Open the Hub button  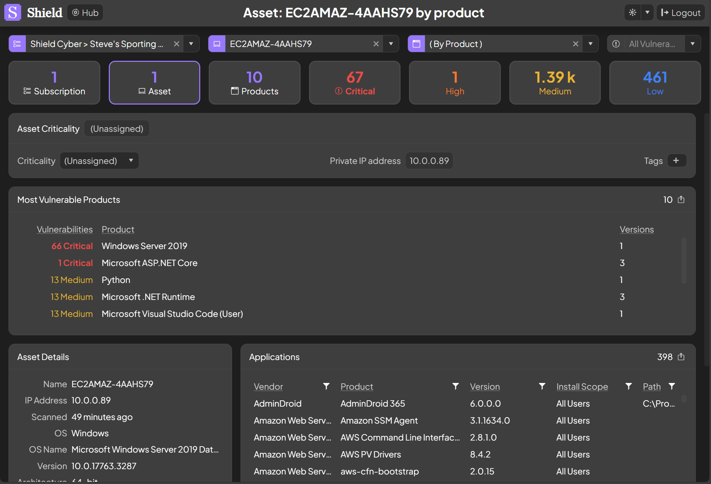[x=85, y=13]
